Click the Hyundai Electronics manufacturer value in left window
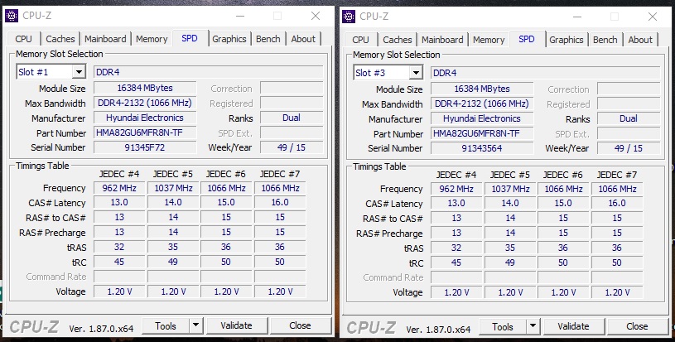Viewport: 675px width, 342px height. 145,118
